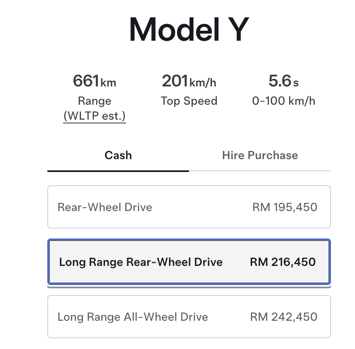This screenshot has height=349, width=355.
Task: Click the 661 km range figure
Action: click(95, 81)
